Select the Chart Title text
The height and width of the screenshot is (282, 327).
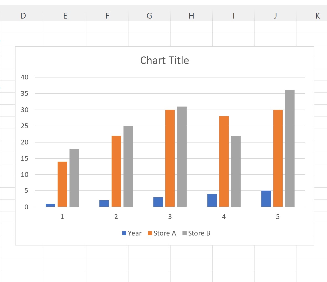pyautogui.click(x=164, y=60)
